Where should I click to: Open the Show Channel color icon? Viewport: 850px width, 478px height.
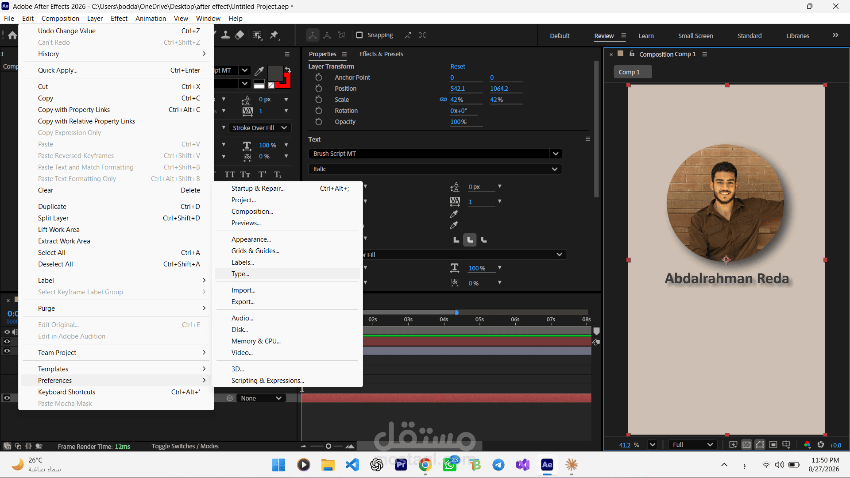click(807, 445)
